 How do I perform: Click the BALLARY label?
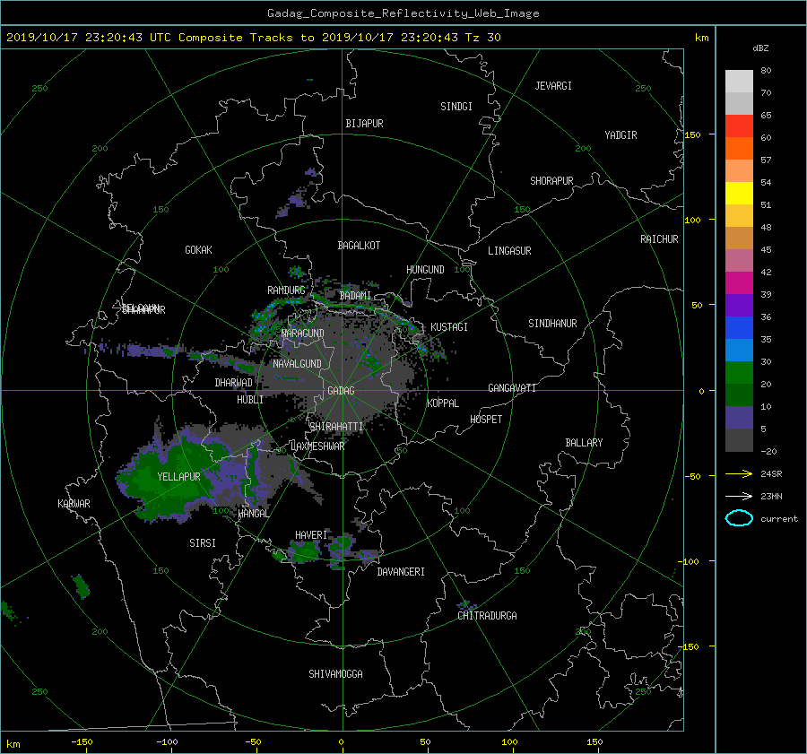coord(584,443)
